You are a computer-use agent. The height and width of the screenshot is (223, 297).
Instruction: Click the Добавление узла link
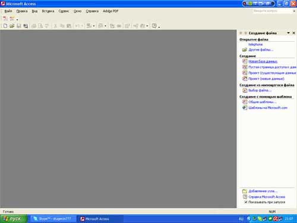[x=263, y=191]
